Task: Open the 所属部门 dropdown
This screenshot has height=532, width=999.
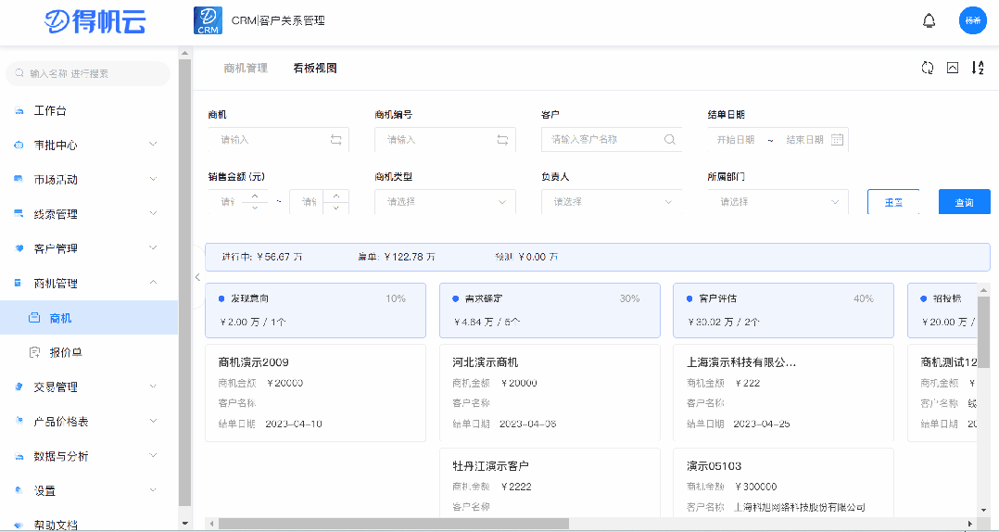Action: point(778,201)
